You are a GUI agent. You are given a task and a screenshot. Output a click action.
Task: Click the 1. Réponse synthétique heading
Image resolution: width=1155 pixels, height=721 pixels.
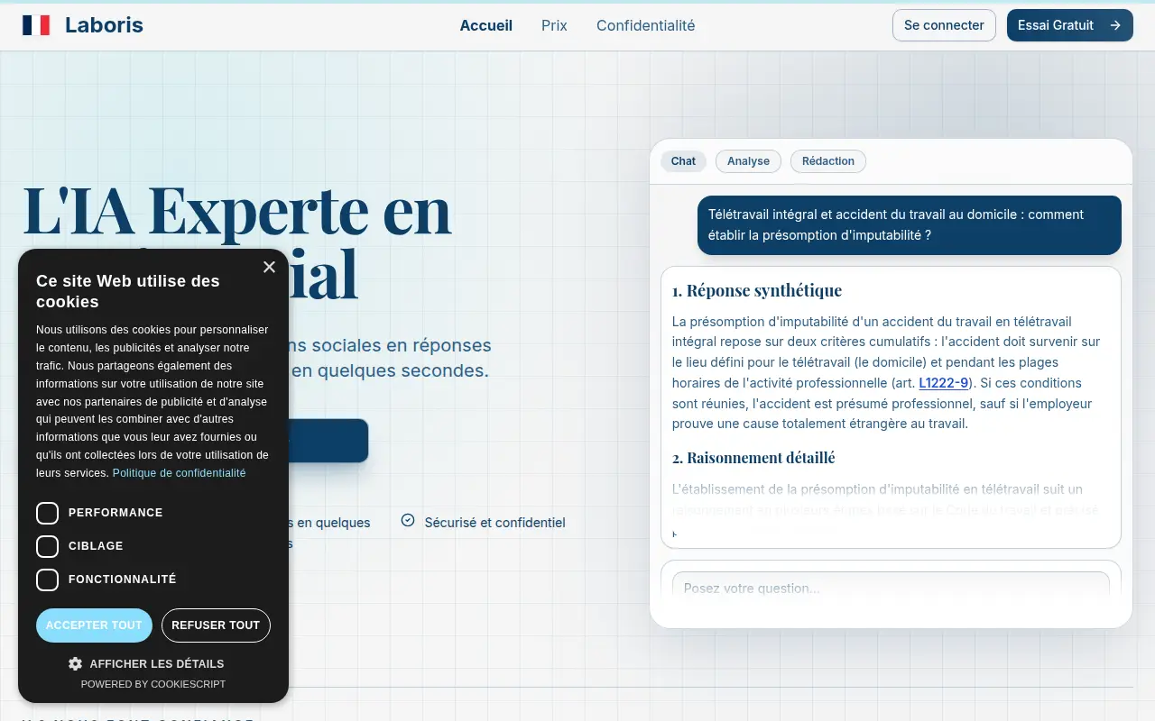click(x=757, y=290)
